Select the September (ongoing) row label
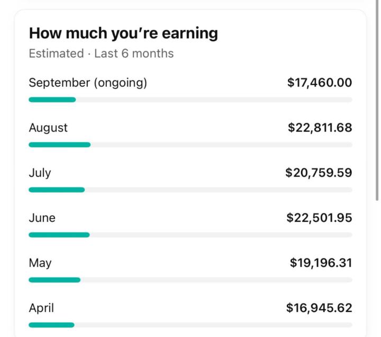The width and height of the screenshot is (381, 337). point(88,83)
